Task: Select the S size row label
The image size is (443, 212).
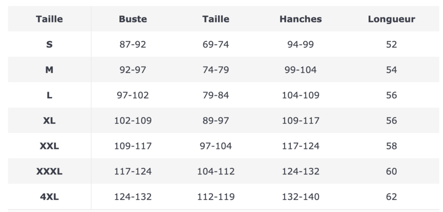Action: pyautogui.click(x=49, y=44)
